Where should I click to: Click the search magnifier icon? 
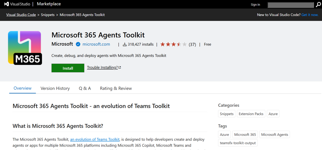click(318, 4)
